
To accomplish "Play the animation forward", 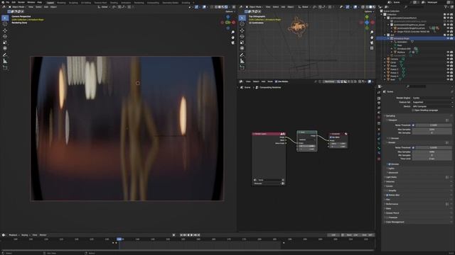I will (x=191, y=235).
